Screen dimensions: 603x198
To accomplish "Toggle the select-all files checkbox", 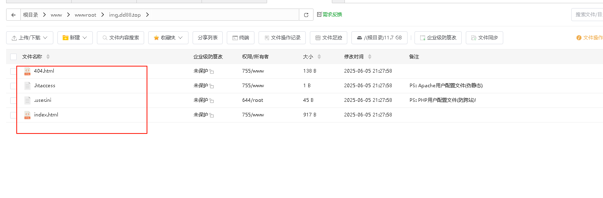I will (x=13, y=57).
